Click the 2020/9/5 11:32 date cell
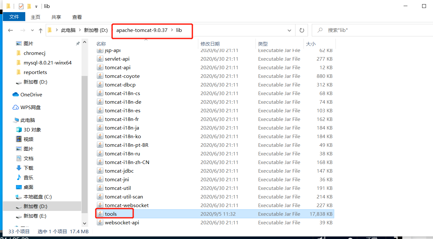The width and height of the screenshot is (433, 239). tap(218, 214)
